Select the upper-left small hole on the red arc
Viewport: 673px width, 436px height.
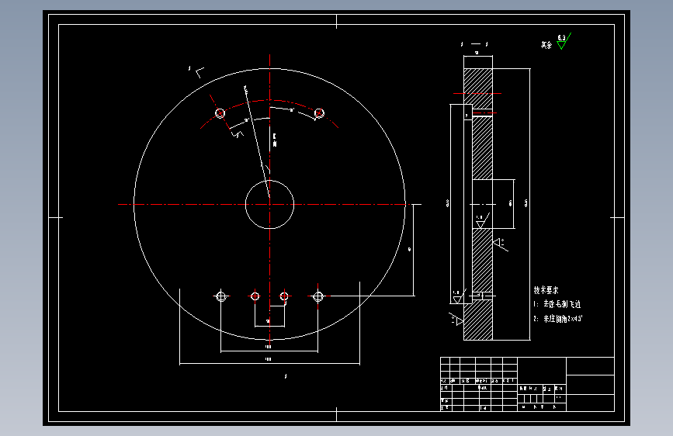(x=220, y=113)
